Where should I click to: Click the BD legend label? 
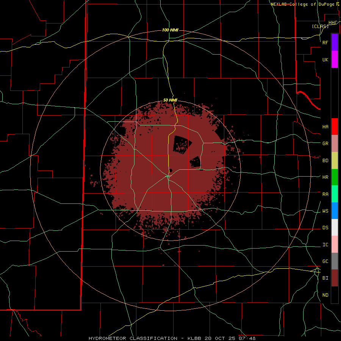tap(325, 161)
